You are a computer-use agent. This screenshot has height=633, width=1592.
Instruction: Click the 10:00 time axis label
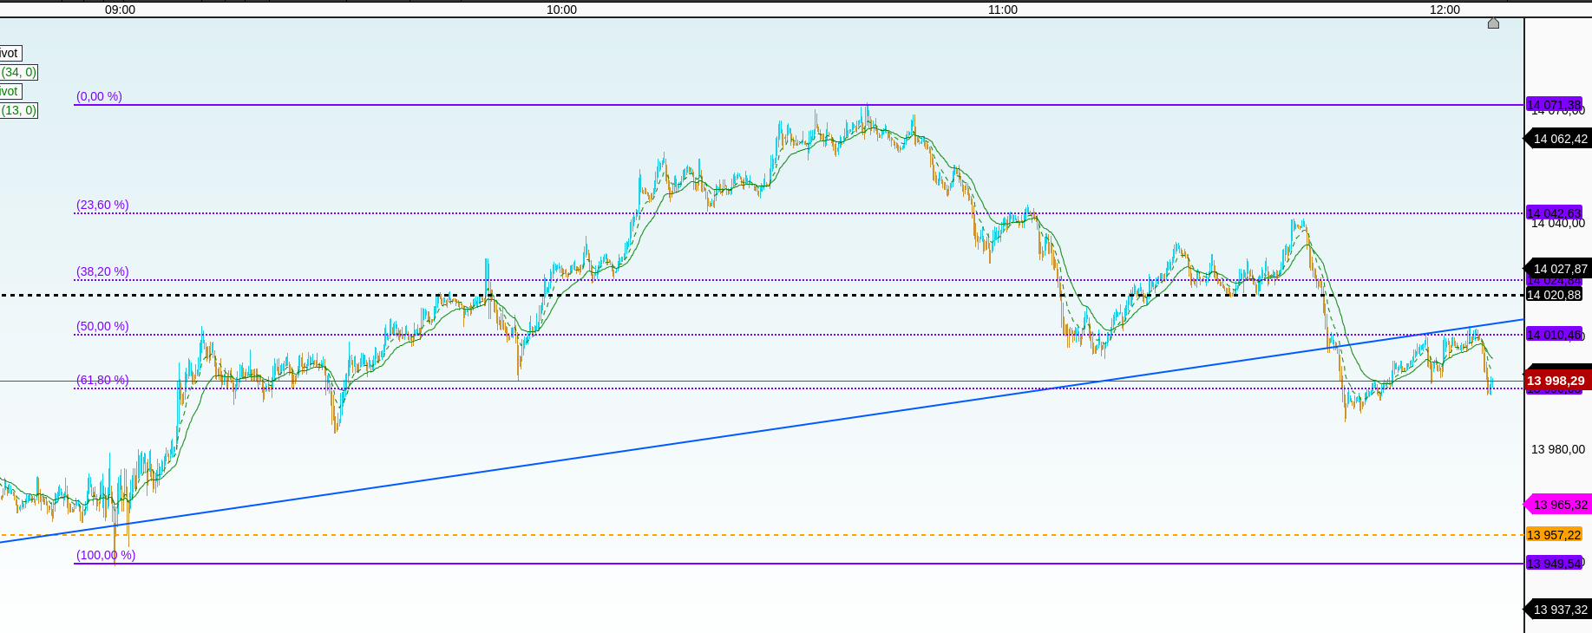click(561, 10)
